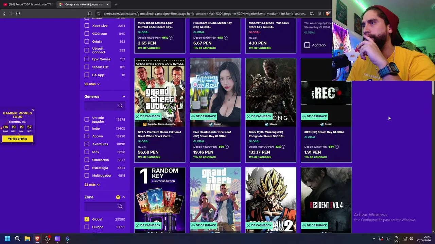Open 'HunieCam Studio Steam Key' product link
The width and height of the screenshot is (435, 244).
pyautogui.click(x=212, y=25)
